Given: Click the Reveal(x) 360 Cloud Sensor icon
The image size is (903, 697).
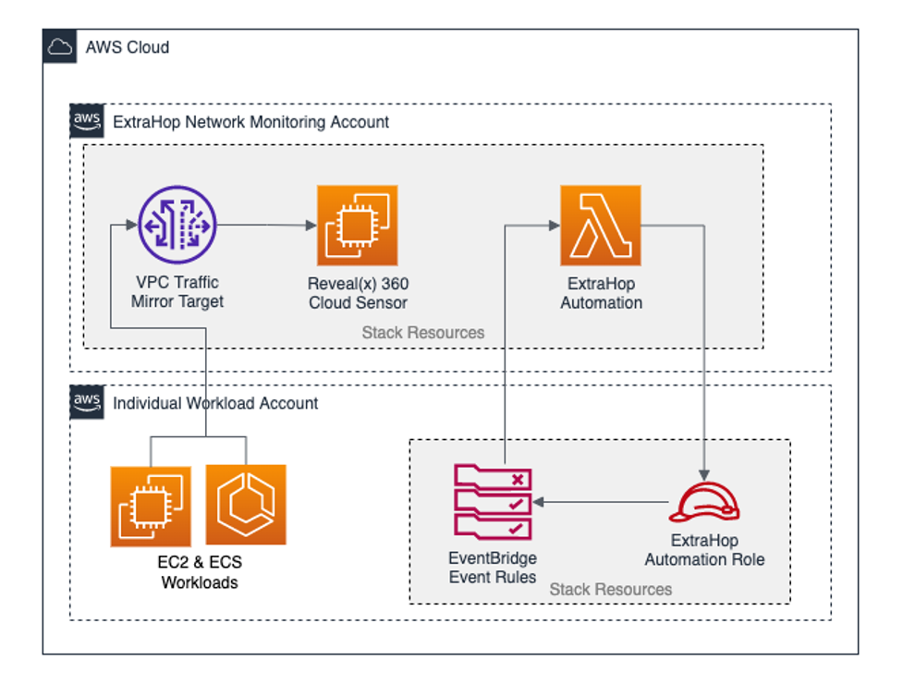Looking at the screenshot, I should [357, 224].
